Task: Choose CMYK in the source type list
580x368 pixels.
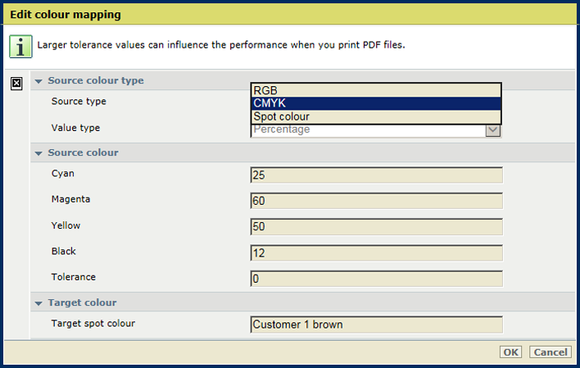Action: click(x=376, y=103)
